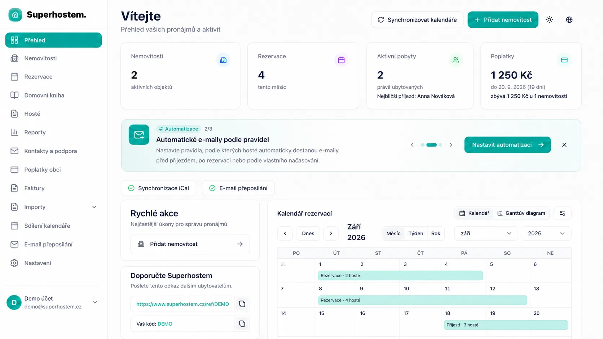Viewport: 603px width, 339px height.
Task: Open Nemovitosti in the sidebar
Action: pos(53,58)
